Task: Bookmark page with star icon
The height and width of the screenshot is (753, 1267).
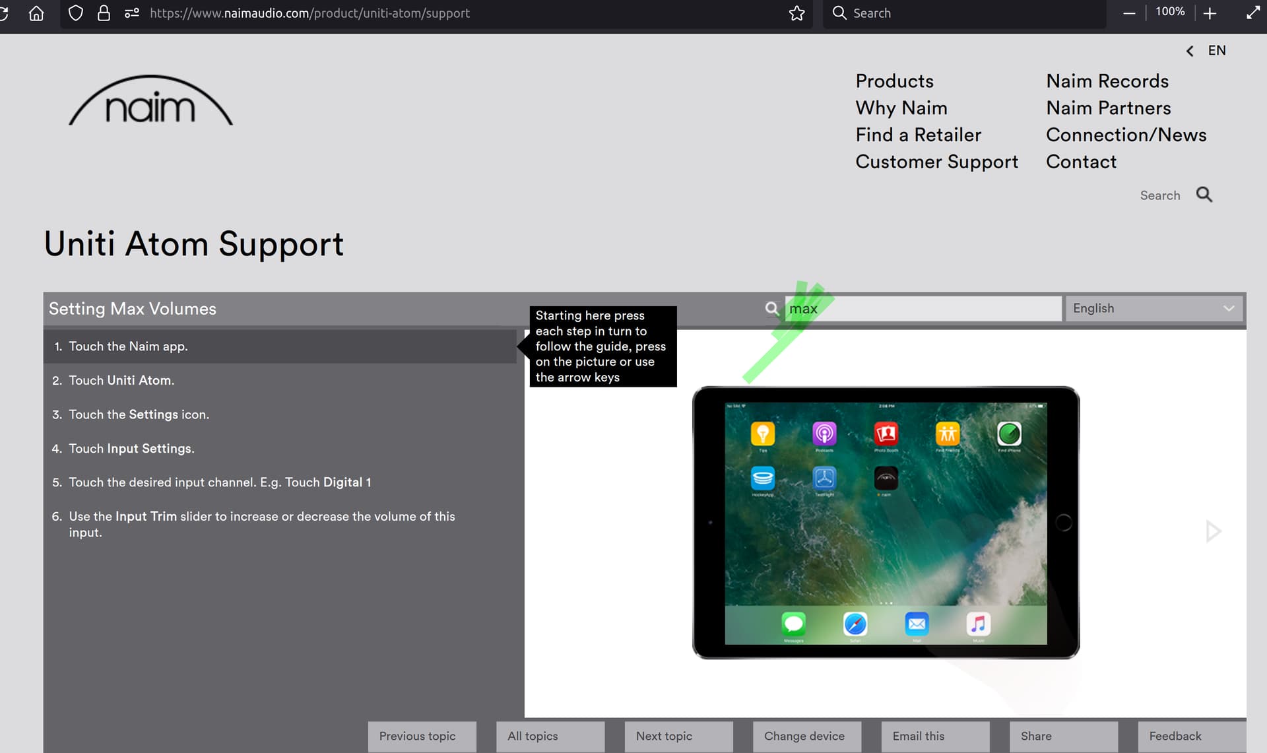Action: click(796, 13)
